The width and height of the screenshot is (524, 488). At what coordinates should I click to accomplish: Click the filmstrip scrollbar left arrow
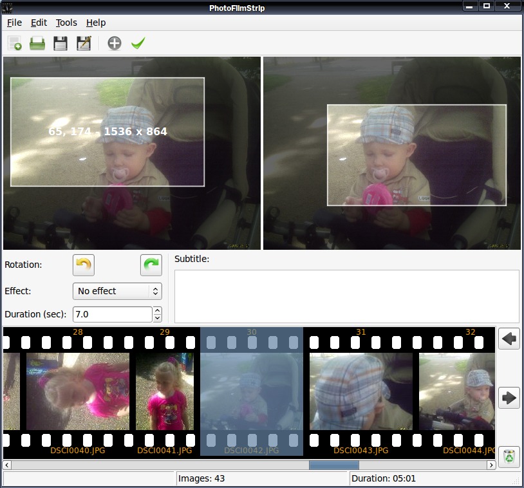6,465
